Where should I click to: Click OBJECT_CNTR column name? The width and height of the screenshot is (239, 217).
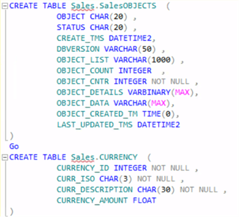(x=82, y=82)
